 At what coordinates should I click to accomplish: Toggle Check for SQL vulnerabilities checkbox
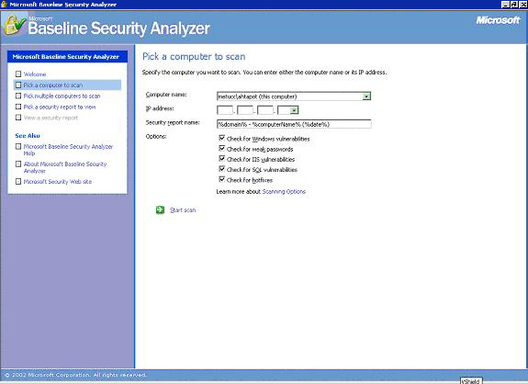tap(222, 169)
